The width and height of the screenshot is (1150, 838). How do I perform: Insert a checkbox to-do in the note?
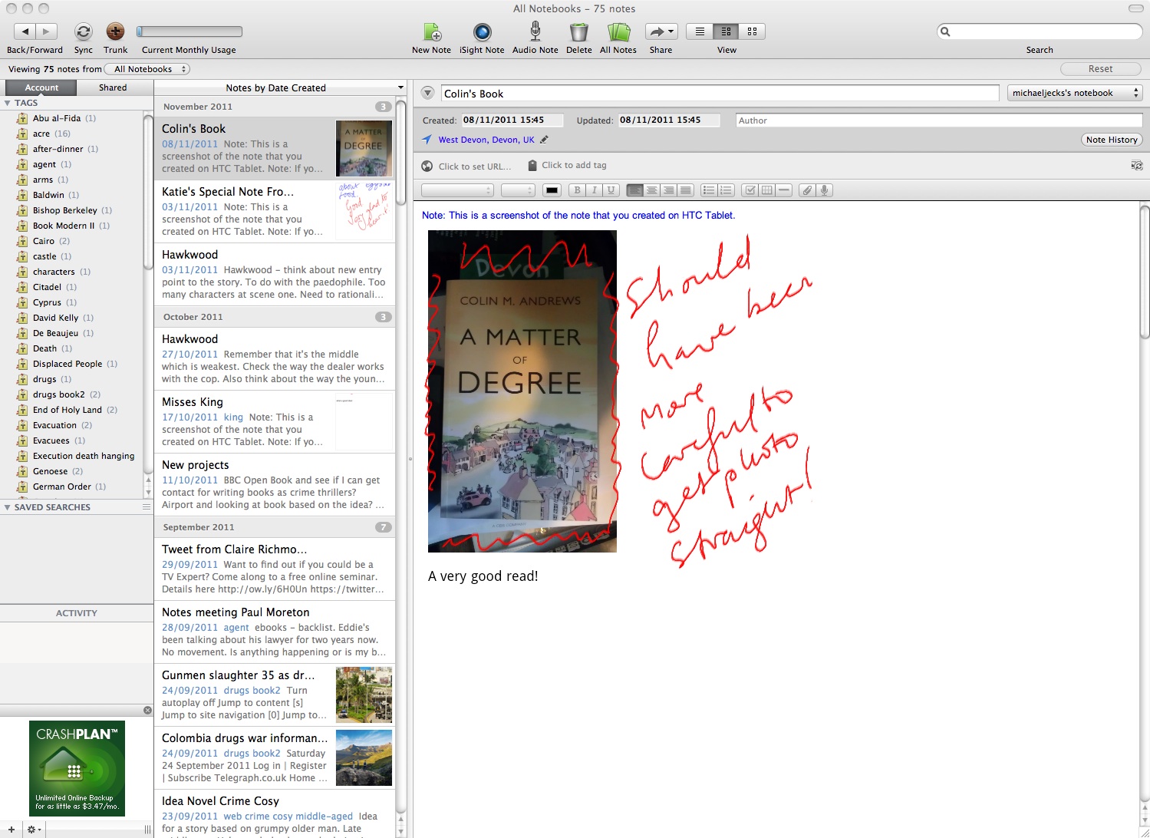[750, 190]
